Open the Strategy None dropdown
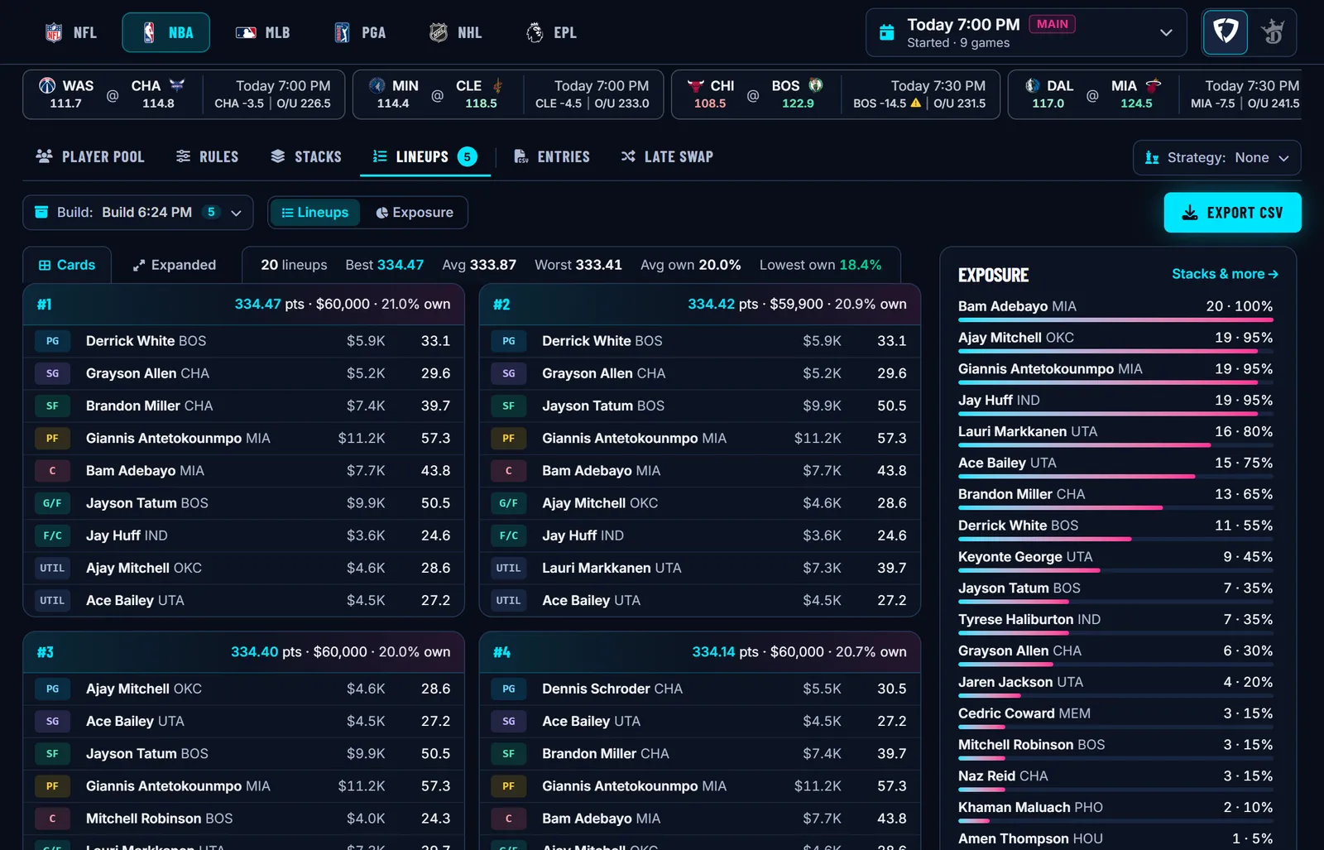Image resolution: width=1324 pixels, height=850 pixels. point(1216,157)
